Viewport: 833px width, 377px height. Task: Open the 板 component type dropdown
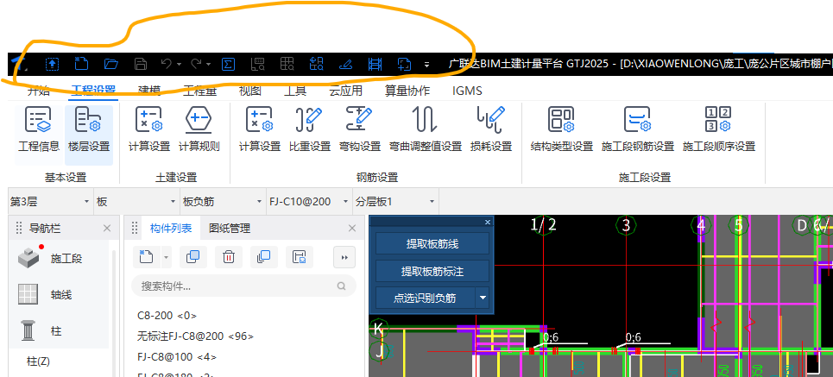[136, 201]
